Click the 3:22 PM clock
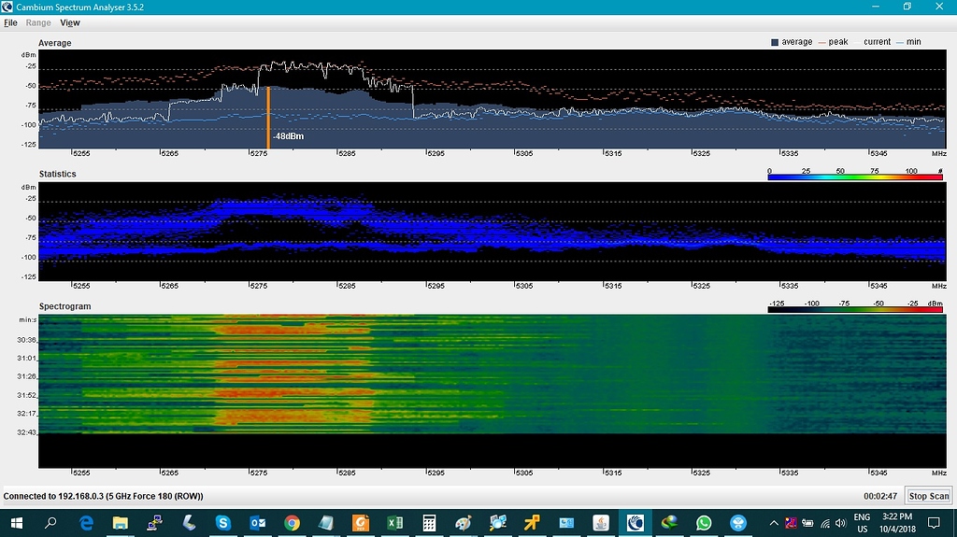This screenshot has width=957, height=537. 897,516
